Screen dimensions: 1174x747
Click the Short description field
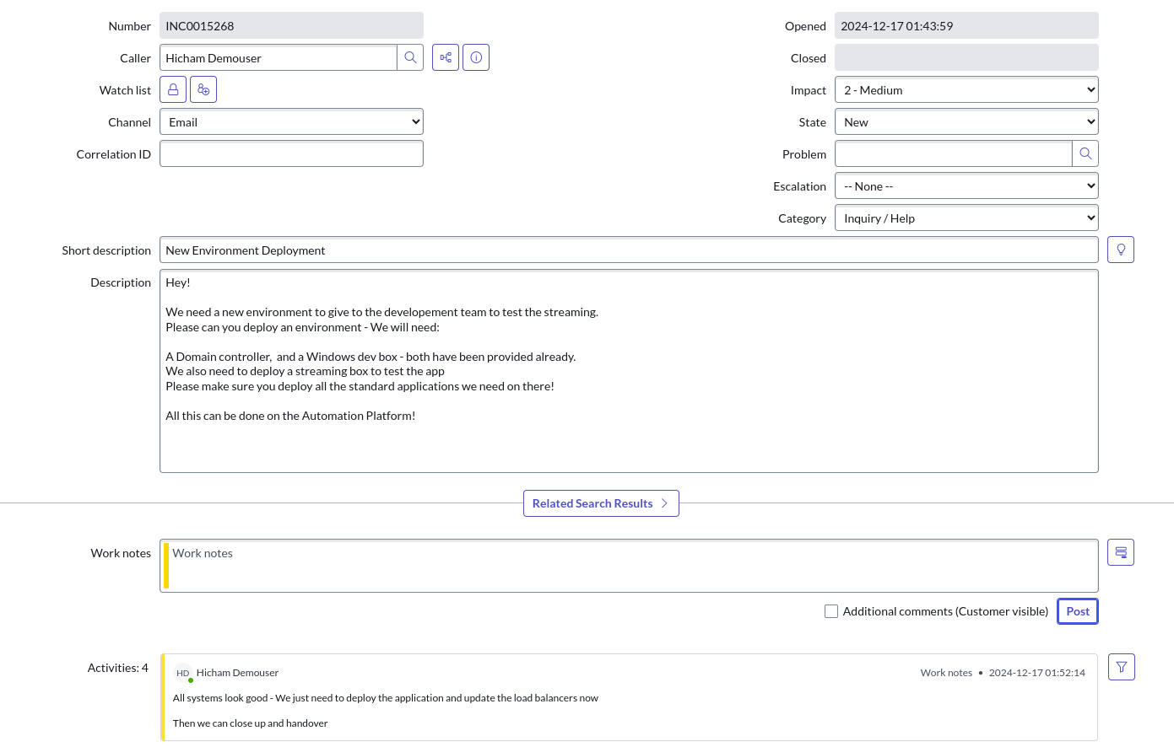coord(629,250)
